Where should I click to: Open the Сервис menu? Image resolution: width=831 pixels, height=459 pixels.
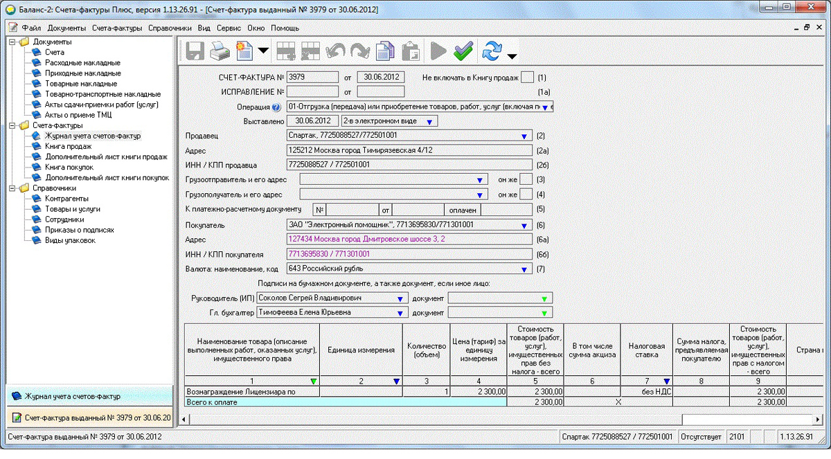[x=229, y=28]
